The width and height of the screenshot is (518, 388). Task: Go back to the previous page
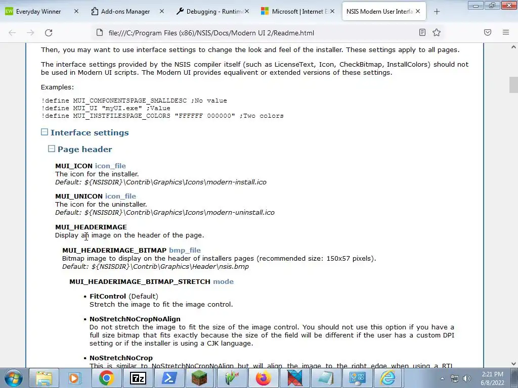point(12,33)
